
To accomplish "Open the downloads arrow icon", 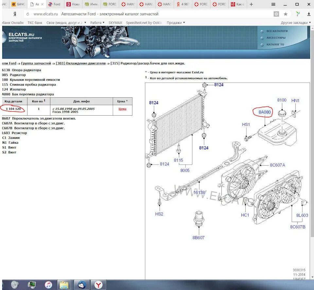I will point(309,14).
